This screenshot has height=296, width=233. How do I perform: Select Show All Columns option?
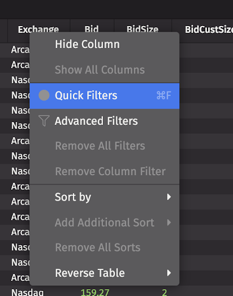[105, 70]
